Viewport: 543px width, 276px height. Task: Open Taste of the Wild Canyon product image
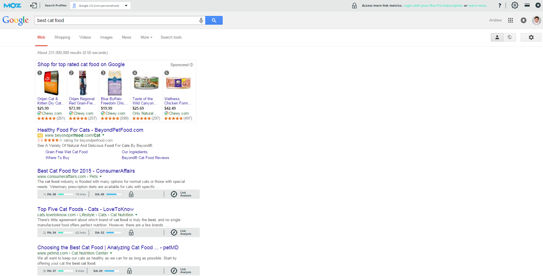click(x=146, y=83)
